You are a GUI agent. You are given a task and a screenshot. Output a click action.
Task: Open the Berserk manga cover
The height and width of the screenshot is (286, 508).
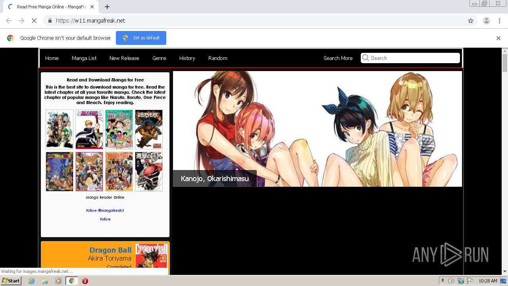pyautogui.click(x=149, y=129)
